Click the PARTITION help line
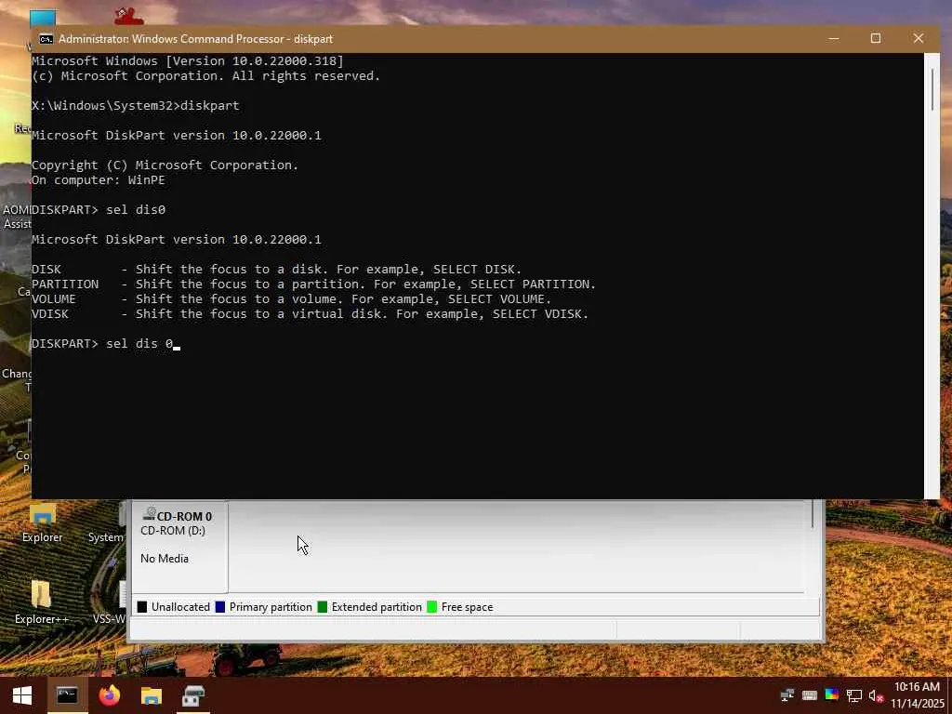Image resolution: width=952 pixels, height=714 pixels. point(314,284)
